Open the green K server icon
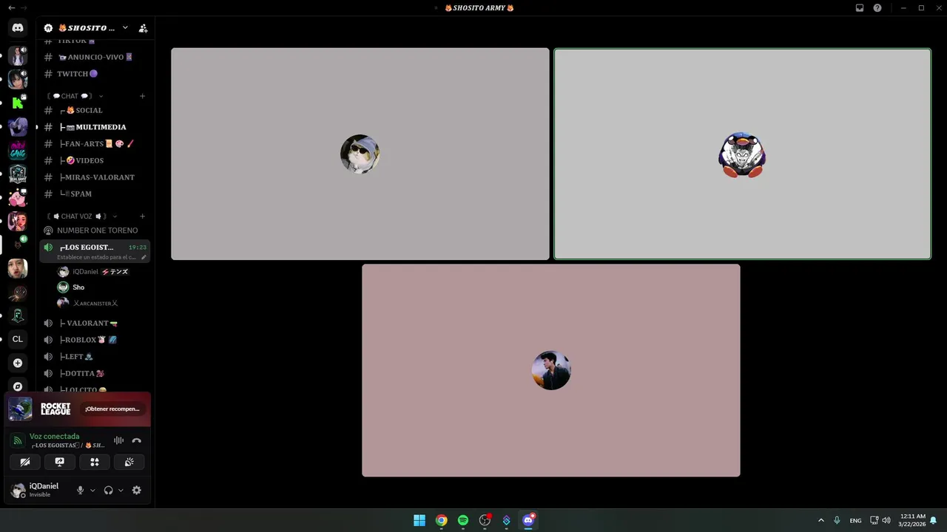947x532 pixels. click(18, 103)
